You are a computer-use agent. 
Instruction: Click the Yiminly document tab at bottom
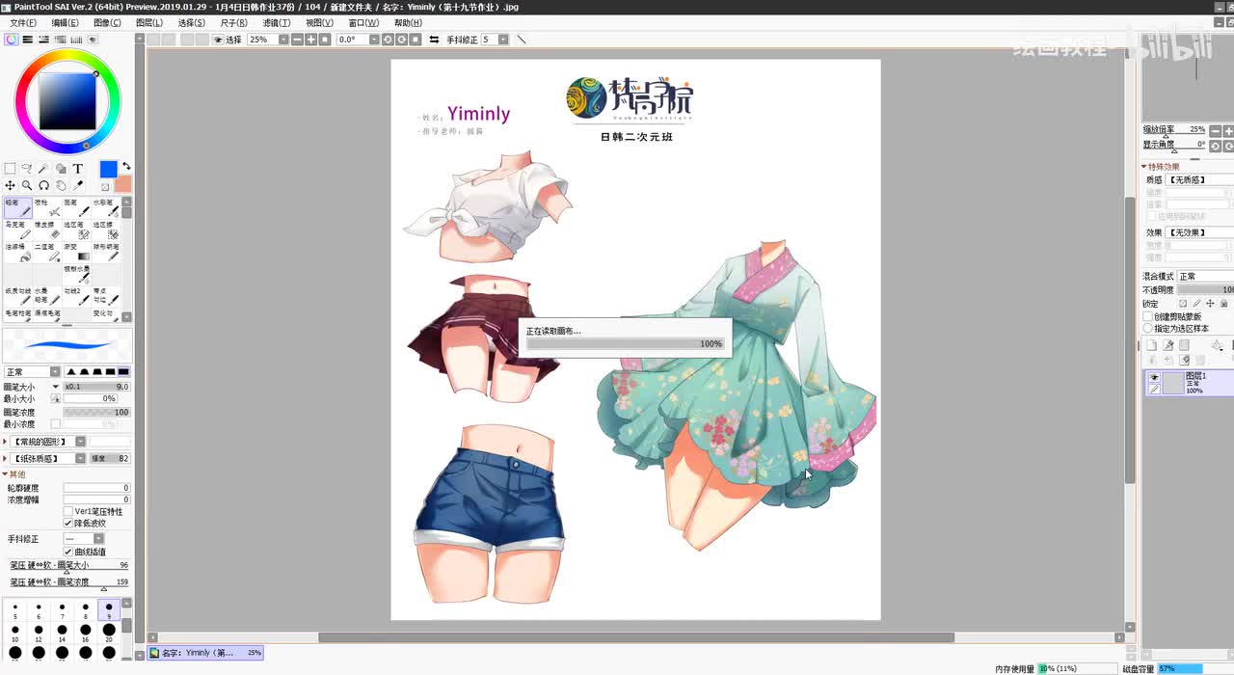[205, 653]
